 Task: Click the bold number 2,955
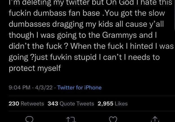click(x=105, y=104)
